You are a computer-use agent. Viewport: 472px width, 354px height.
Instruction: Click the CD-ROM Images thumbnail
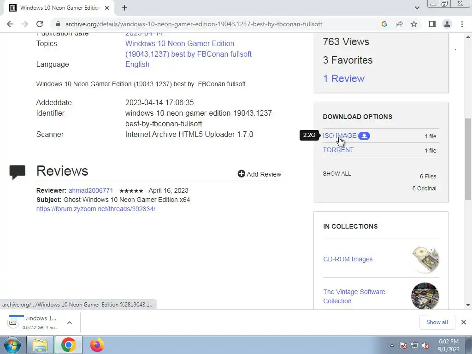click(x=425, y=260)
